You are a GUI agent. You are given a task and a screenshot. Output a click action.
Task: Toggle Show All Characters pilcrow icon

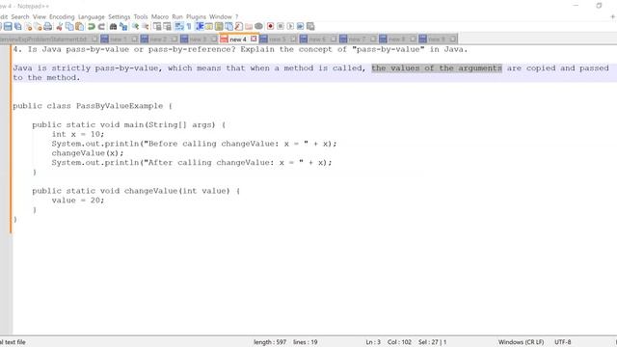[189, 26]
